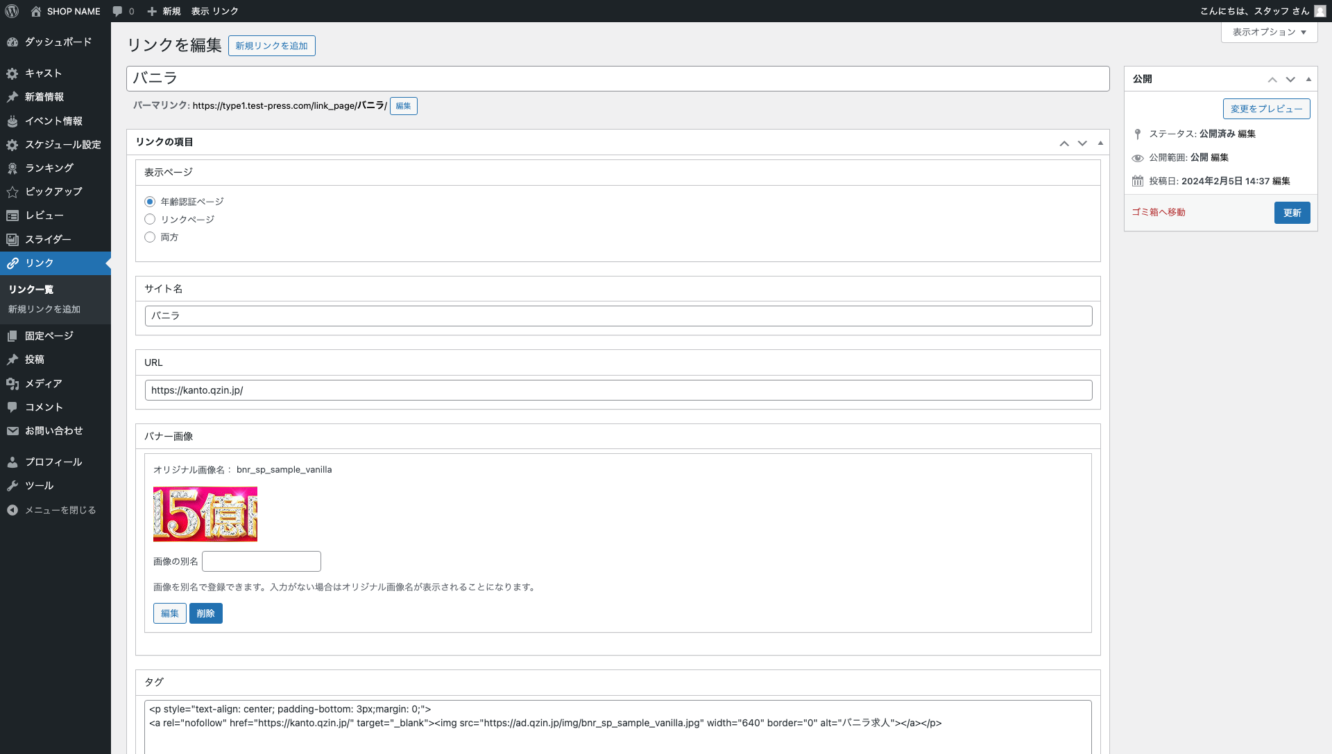Viewport: 1332px width, 754px height.
Task: Click the banner image thumbnail
Action: coord(205,514)
